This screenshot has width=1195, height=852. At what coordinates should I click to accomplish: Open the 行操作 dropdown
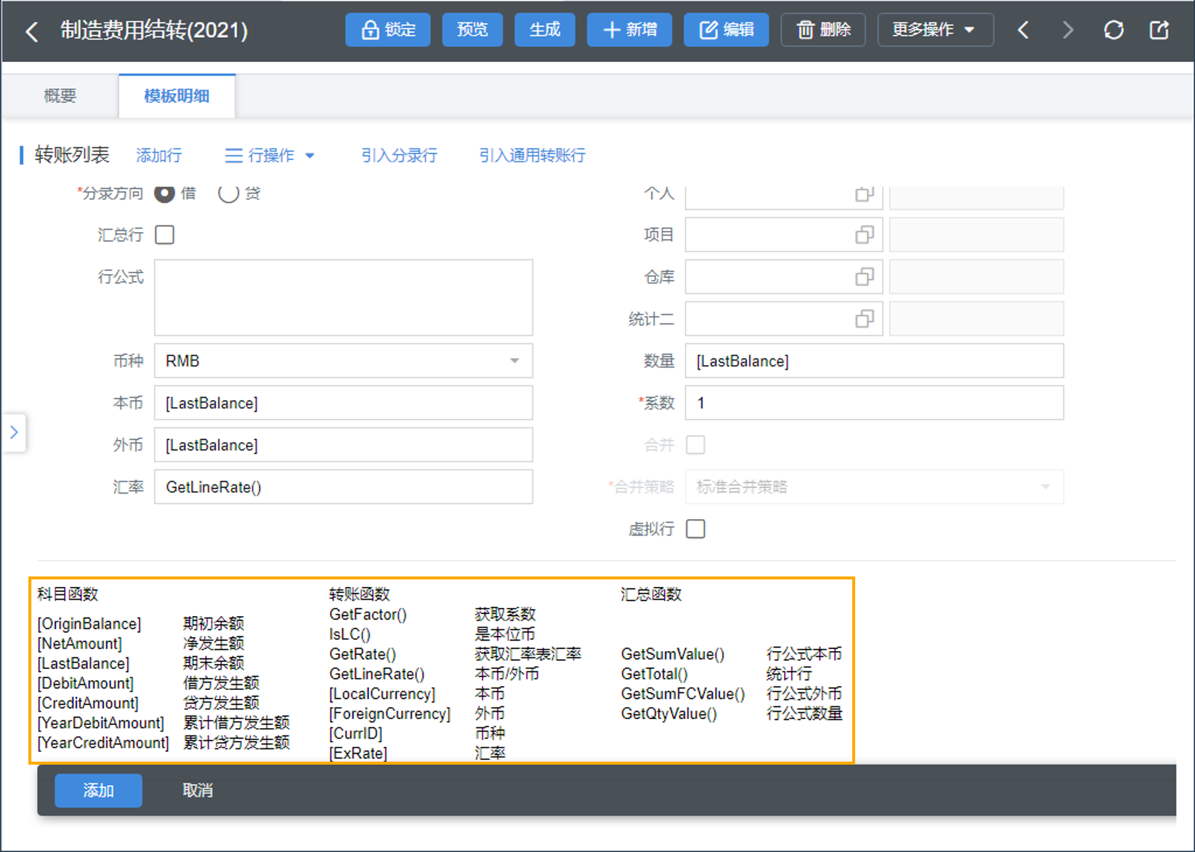[x=270, y=155]
